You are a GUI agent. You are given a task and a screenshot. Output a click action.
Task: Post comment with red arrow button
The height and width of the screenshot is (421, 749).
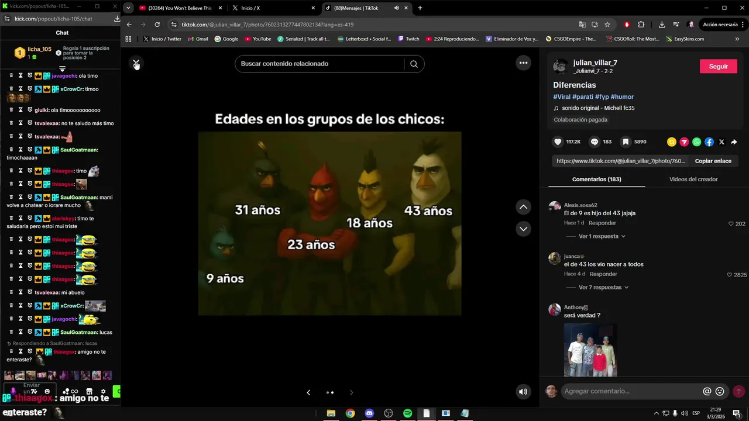pos(738,391)
